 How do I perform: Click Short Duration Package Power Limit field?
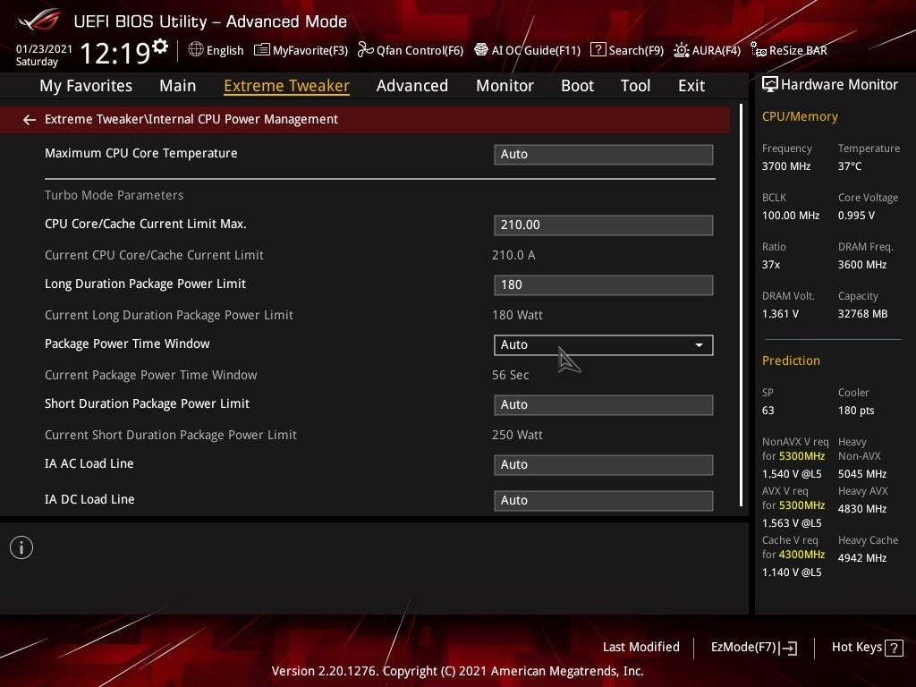click(x=604, y=405)
